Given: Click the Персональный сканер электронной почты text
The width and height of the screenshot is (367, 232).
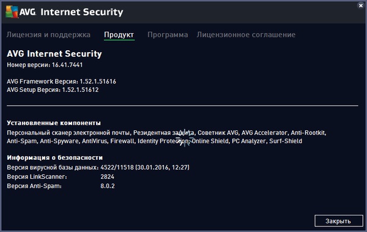Looking at the screenshot, I should coord(69,133).
